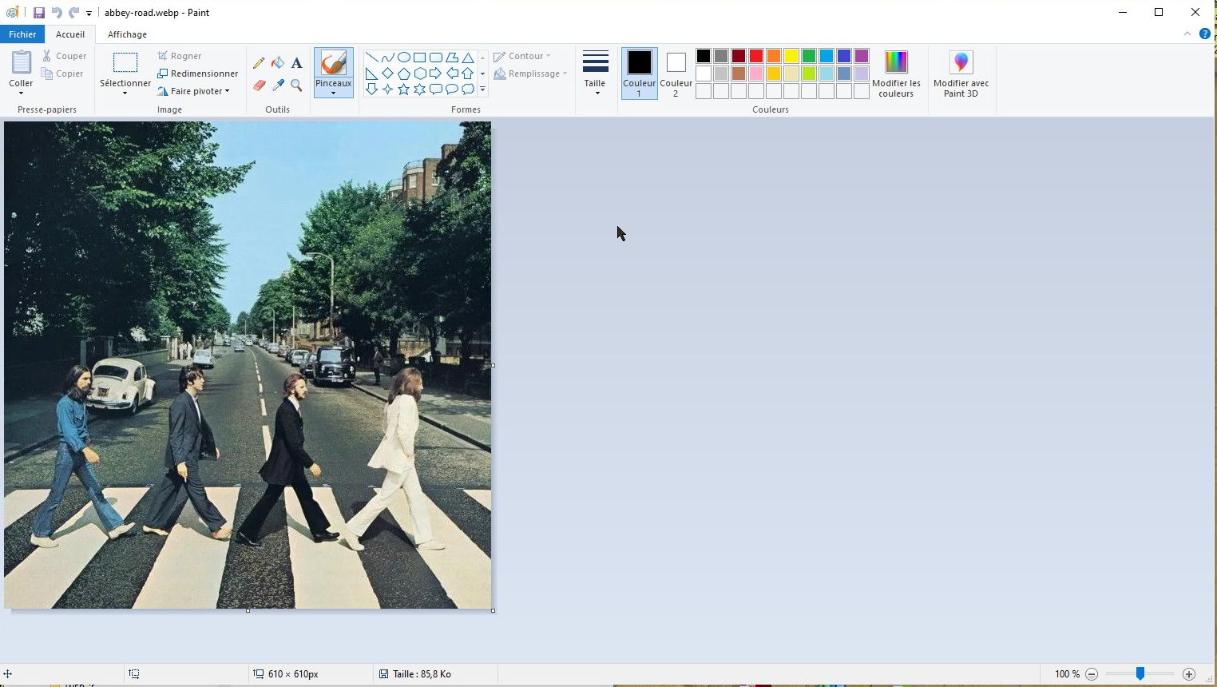This screenshot has width=1217, height=687.
Task: Collapse the ribbon with the chevron
Action: pyautogui.click(x=1187, y=34)
